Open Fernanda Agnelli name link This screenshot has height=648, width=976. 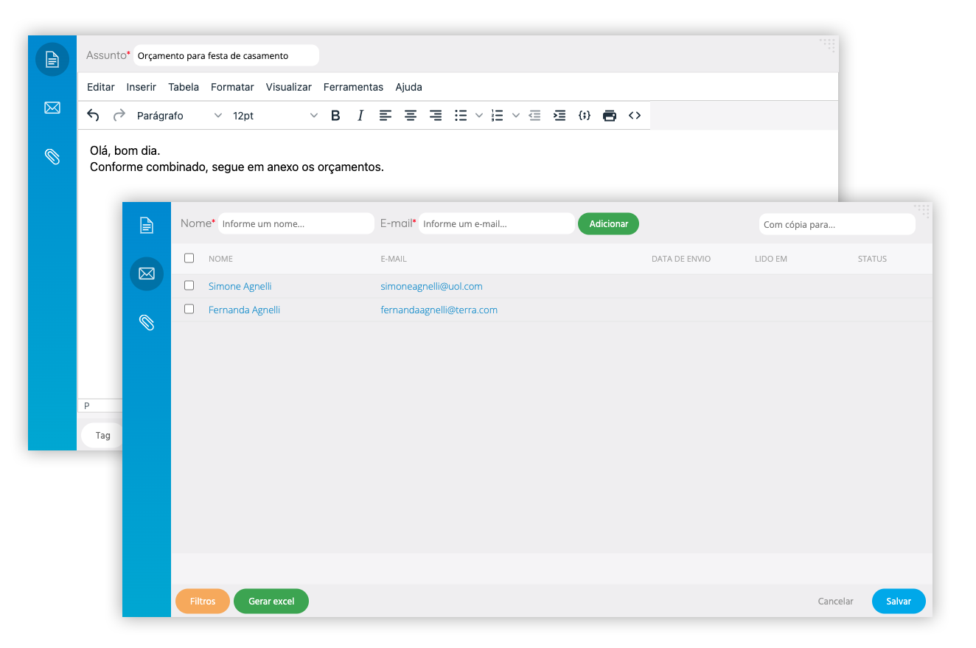tap(245, 310)
